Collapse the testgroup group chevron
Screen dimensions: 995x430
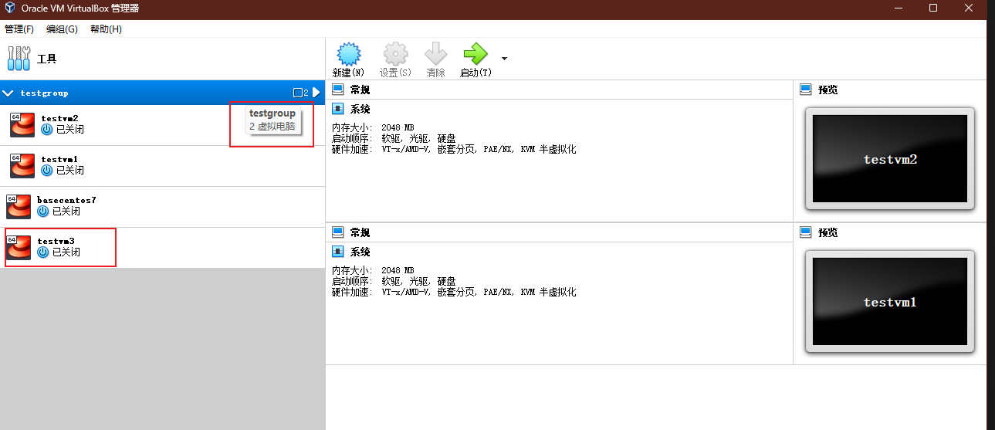pyautogui.click(x=8, y=93)
